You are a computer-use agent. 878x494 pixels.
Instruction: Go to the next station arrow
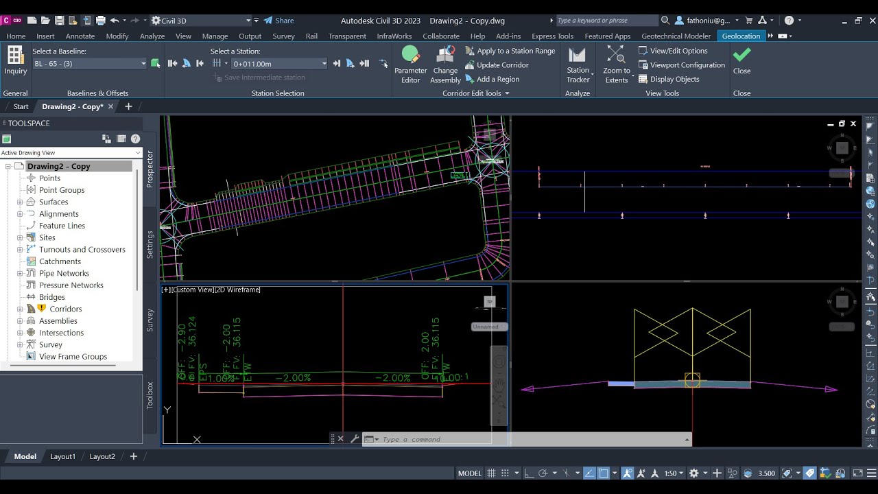(x=336, y=63)
